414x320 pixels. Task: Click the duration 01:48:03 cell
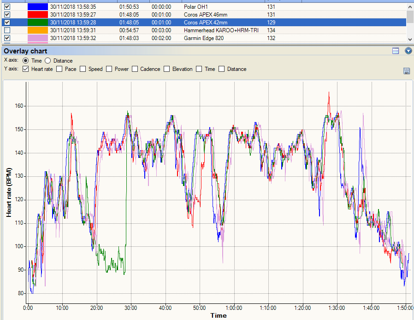click(x=129, y=38)
